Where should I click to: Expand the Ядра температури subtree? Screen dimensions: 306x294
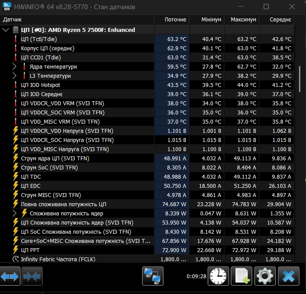[14, 67]
